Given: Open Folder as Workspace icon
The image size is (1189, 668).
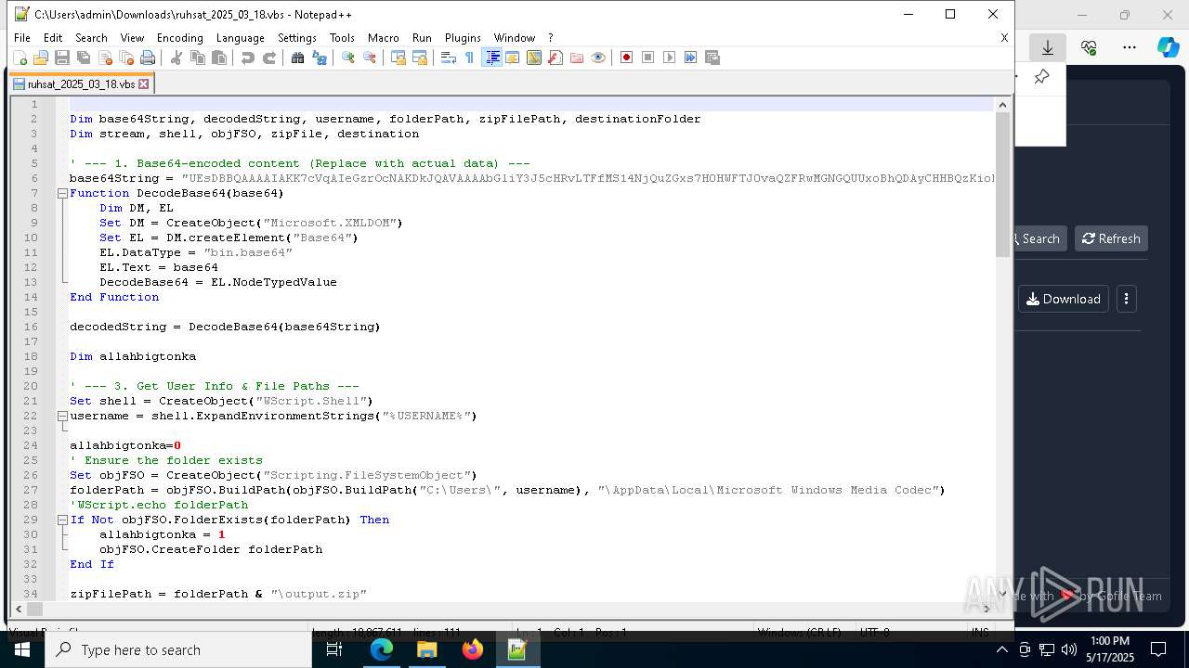Looking at the screenshot, I should pyautogui.click(x=577, y=58).
